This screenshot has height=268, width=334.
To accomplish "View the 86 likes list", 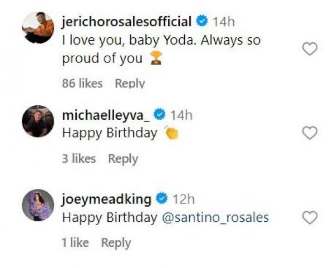I will coord(82,83).
